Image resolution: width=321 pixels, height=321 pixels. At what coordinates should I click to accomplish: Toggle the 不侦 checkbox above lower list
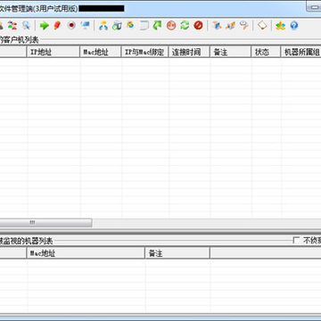pyautogui.click(x=296, y=240)
